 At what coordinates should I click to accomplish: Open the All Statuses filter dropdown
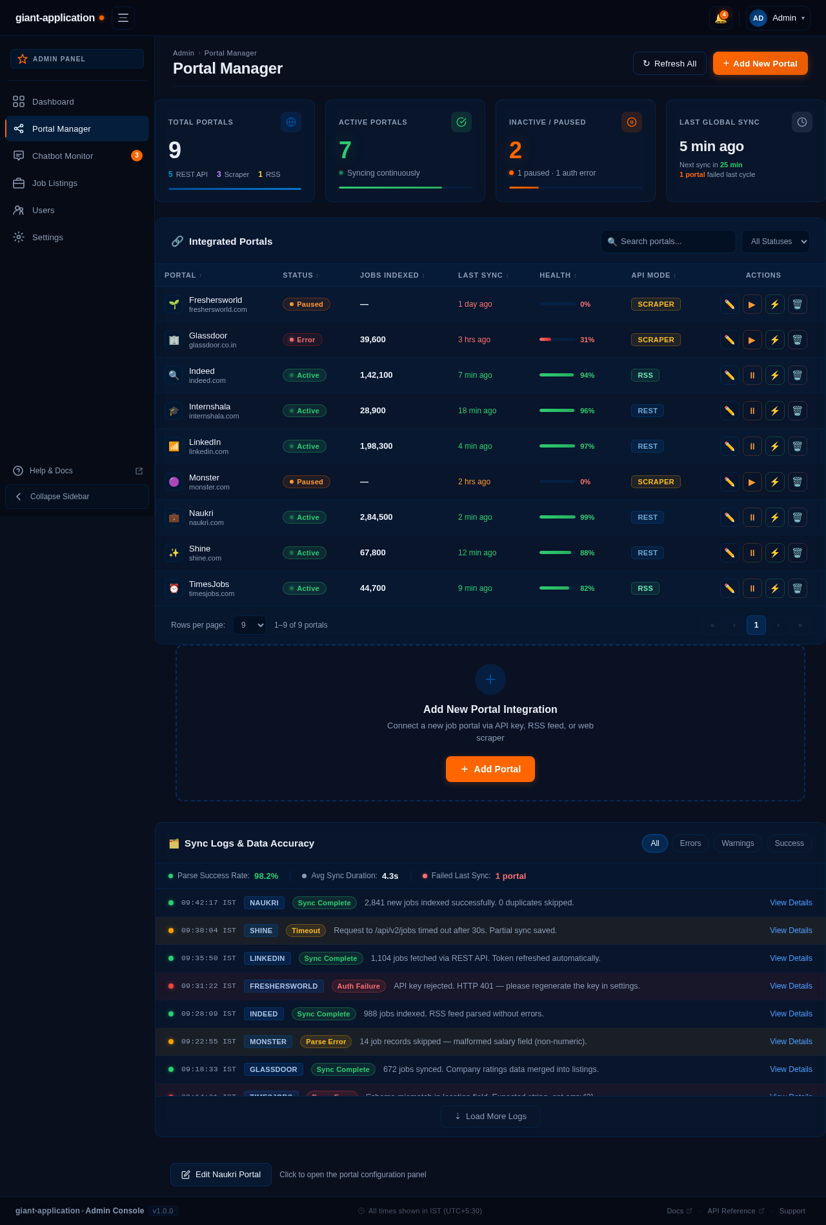776,242
